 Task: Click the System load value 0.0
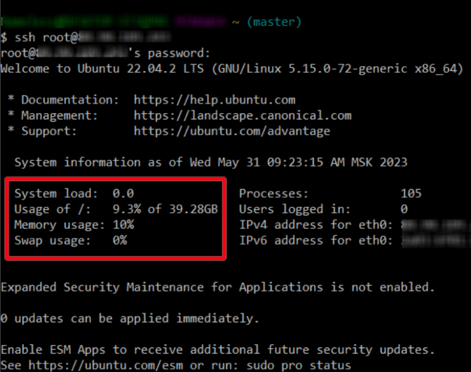pos(123,194)
